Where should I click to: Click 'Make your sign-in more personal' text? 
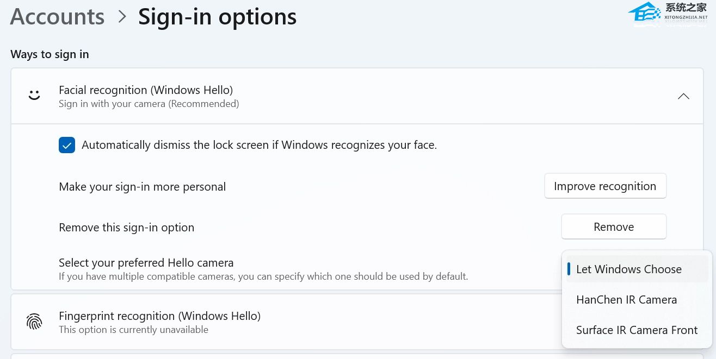click(x=142, y=187)
